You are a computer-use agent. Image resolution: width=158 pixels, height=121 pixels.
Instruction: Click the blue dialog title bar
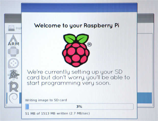coord(79,8)
